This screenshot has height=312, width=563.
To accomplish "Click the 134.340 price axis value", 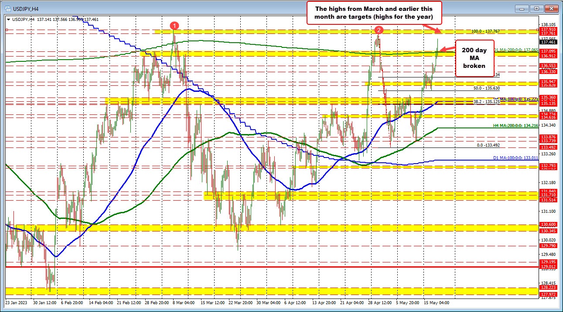I will (548, 125).
